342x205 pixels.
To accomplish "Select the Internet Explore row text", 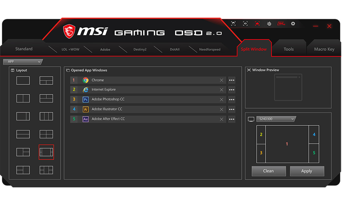I will click(x=104, y=90).
